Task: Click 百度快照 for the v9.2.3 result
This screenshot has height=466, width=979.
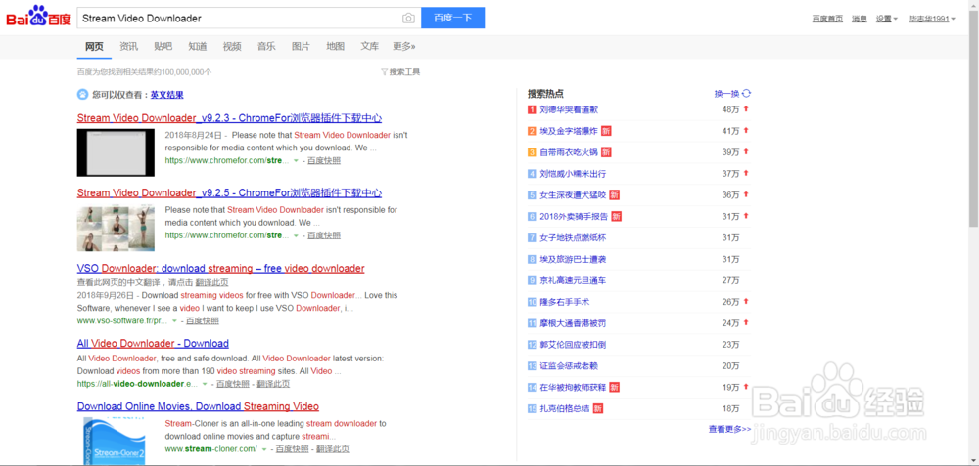Action: click(324, 161)
